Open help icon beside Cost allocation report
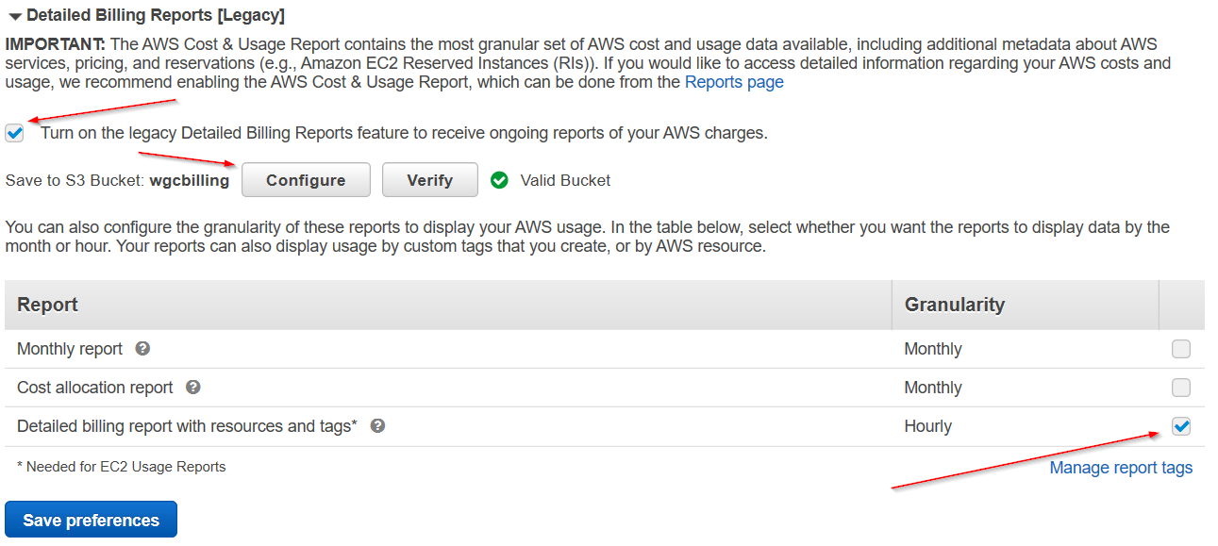1218x546 pixels. pyautogui.click(x=192, y=388)
